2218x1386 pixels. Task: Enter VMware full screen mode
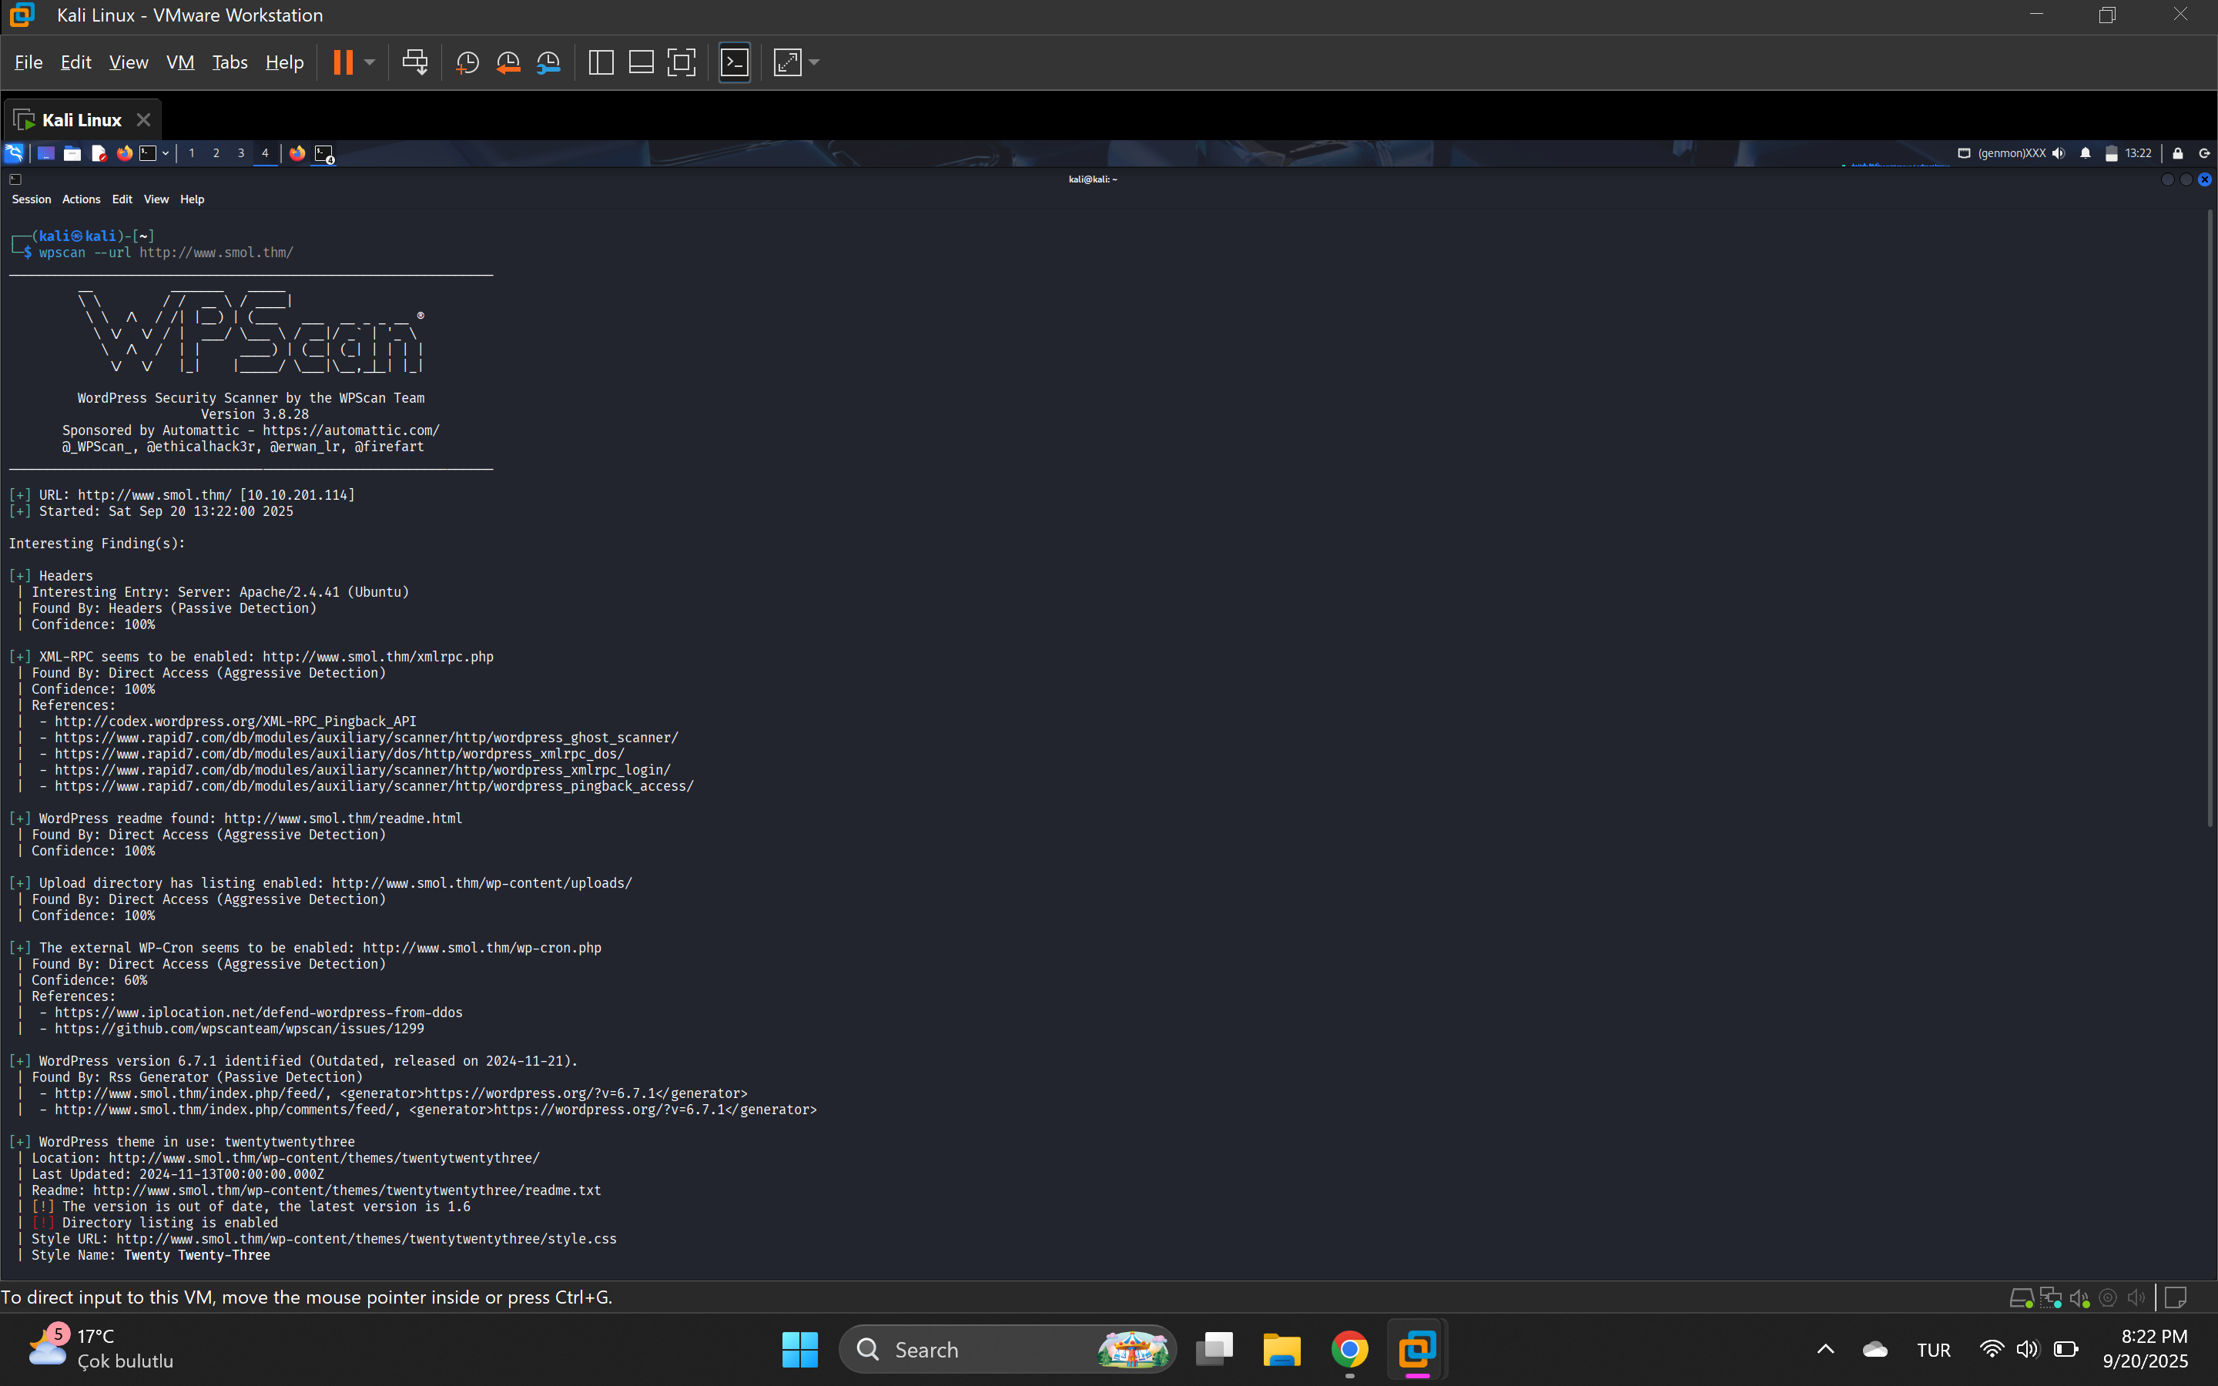pyautogui.click(x=681, y=62)
